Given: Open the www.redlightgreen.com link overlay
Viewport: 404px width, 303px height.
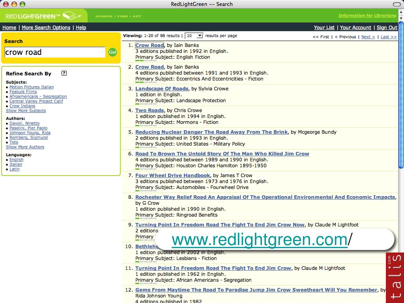Looking at the screenshot, I should 260,239.
